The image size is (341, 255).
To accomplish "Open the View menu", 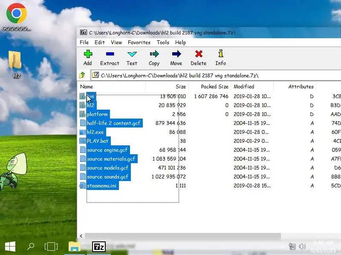I will tap(116, 42).
